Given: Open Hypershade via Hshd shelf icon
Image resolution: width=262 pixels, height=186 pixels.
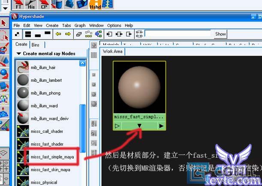Looking at the screenshot, I should click(x=95, y=5).
